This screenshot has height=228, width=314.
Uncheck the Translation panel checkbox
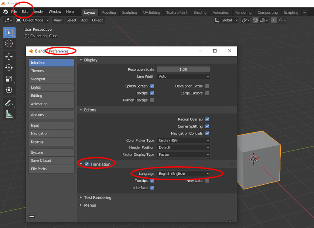pos(87,164)
